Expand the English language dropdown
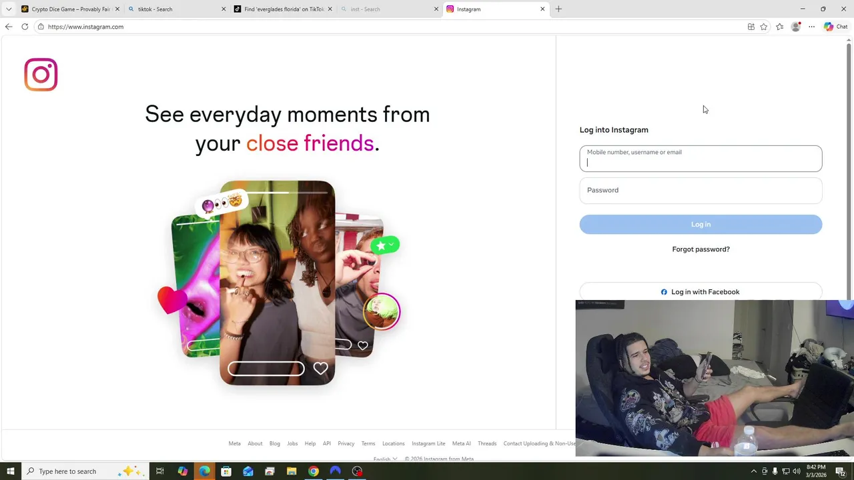Screen dimensions: 854x480 [x=385, y=459]
